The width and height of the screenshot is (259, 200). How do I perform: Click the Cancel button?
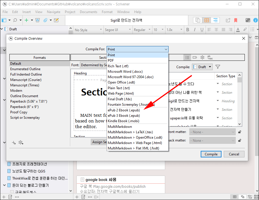click(x=234, y=154)
